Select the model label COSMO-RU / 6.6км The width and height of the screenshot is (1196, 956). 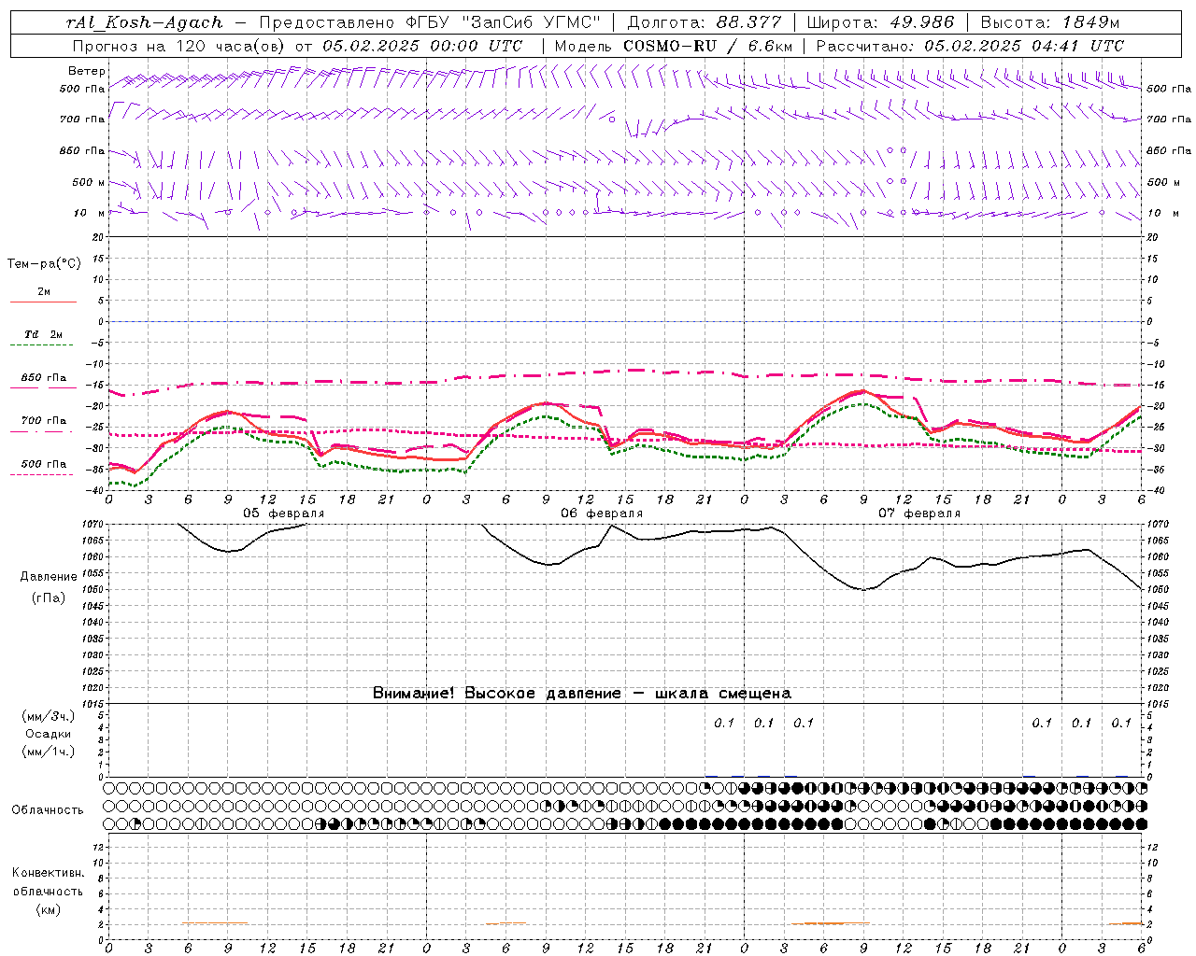[x=710, y=46]
